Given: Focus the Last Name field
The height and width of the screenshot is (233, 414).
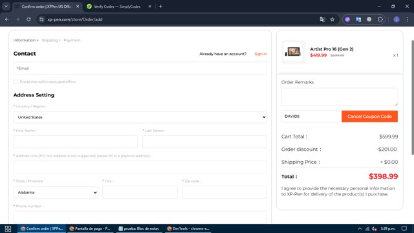Looking at the screenshot, I should point(204,142).
